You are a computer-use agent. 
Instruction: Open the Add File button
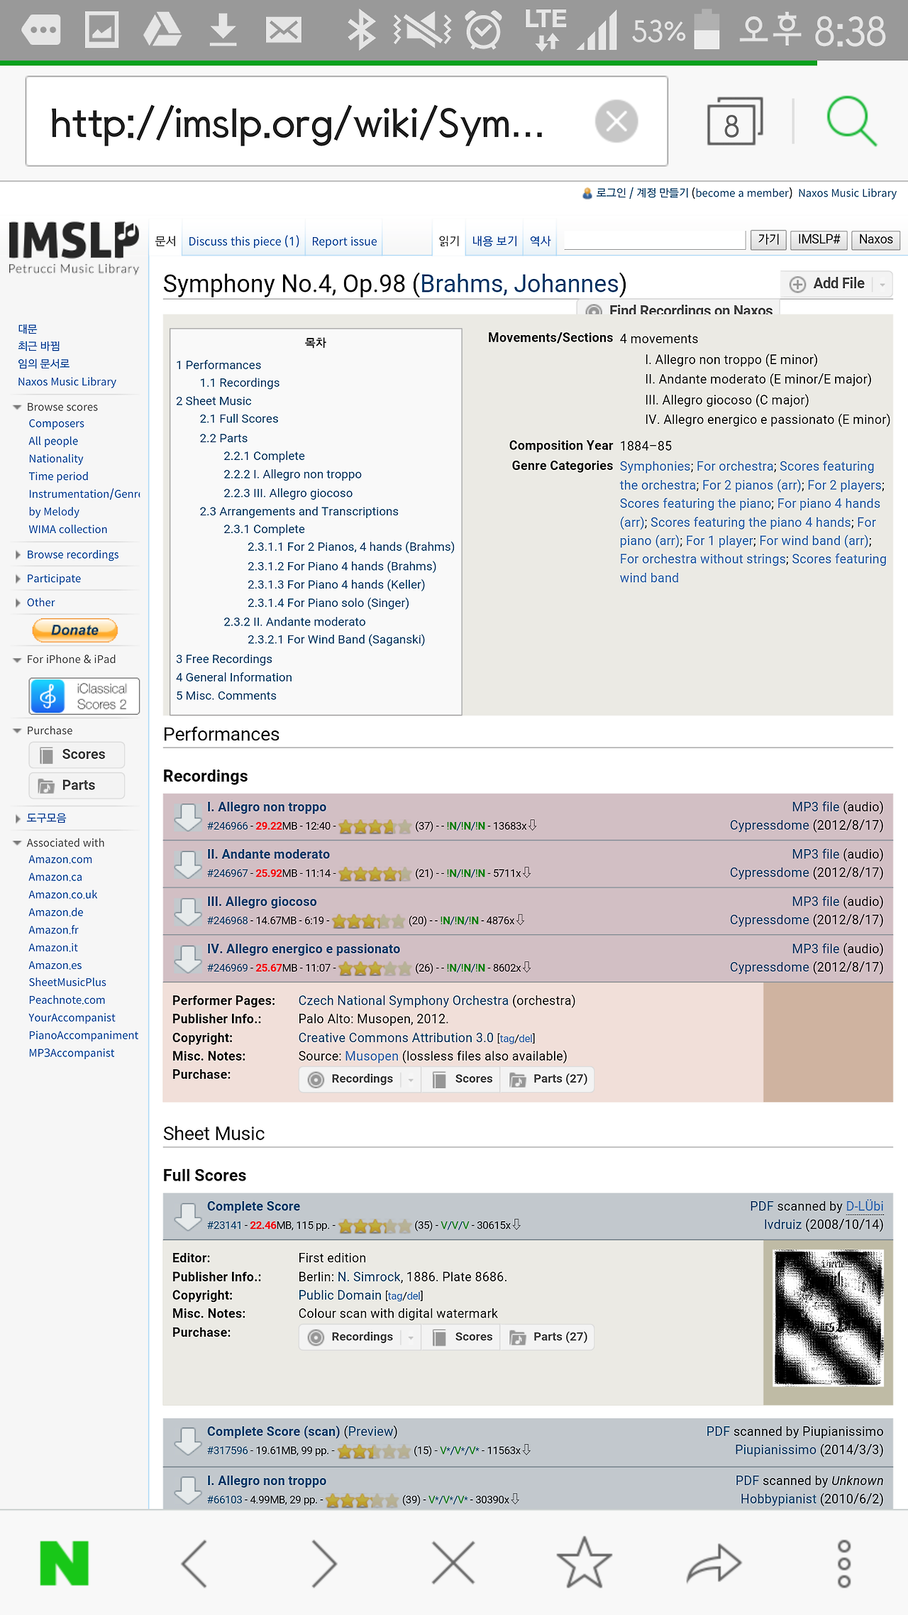point(827,284)
